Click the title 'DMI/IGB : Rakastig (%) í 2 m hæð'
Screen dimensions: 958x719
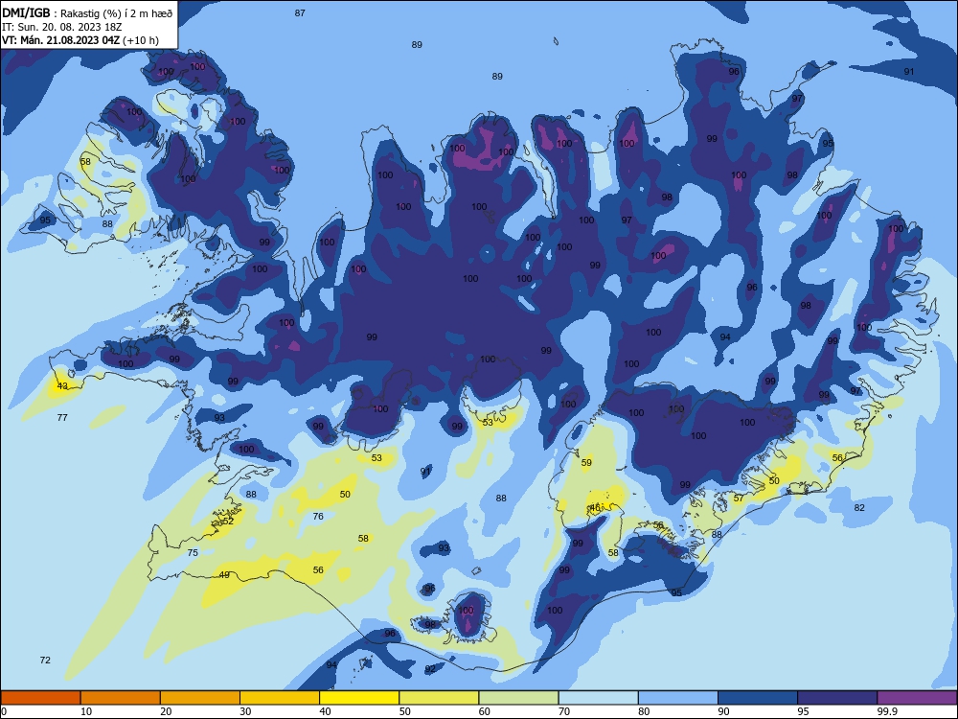[87, 12]
